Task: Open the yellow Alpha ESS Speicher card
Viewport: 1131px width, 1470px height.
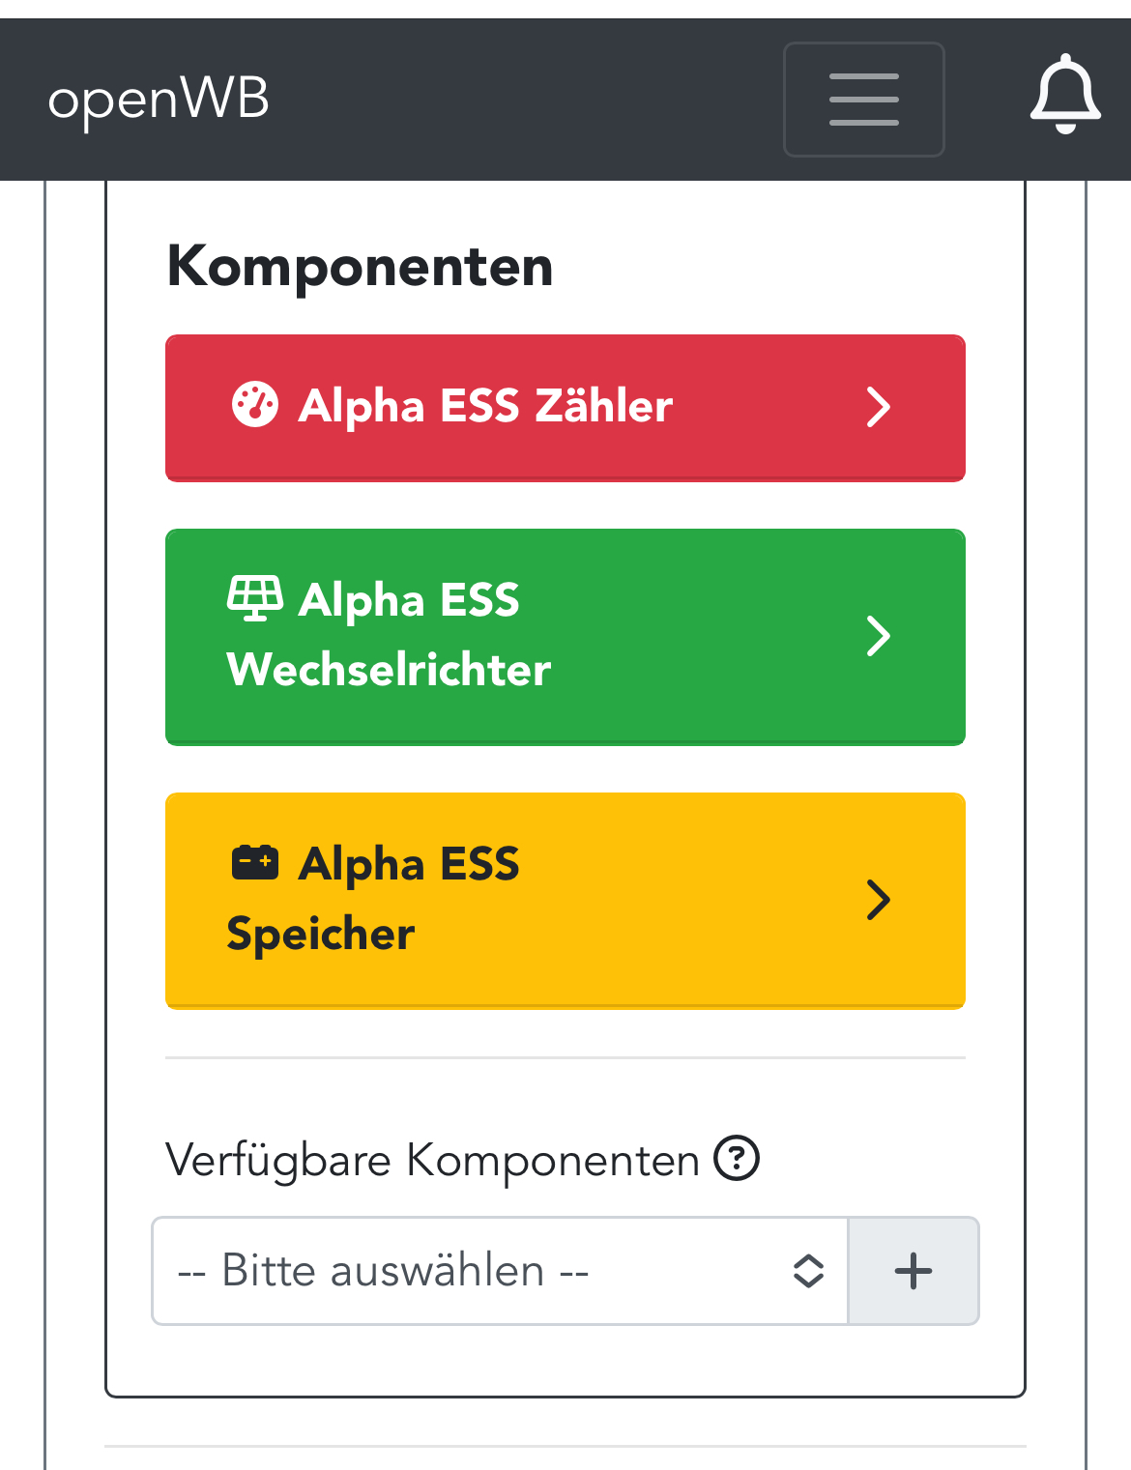Action: 565,901
